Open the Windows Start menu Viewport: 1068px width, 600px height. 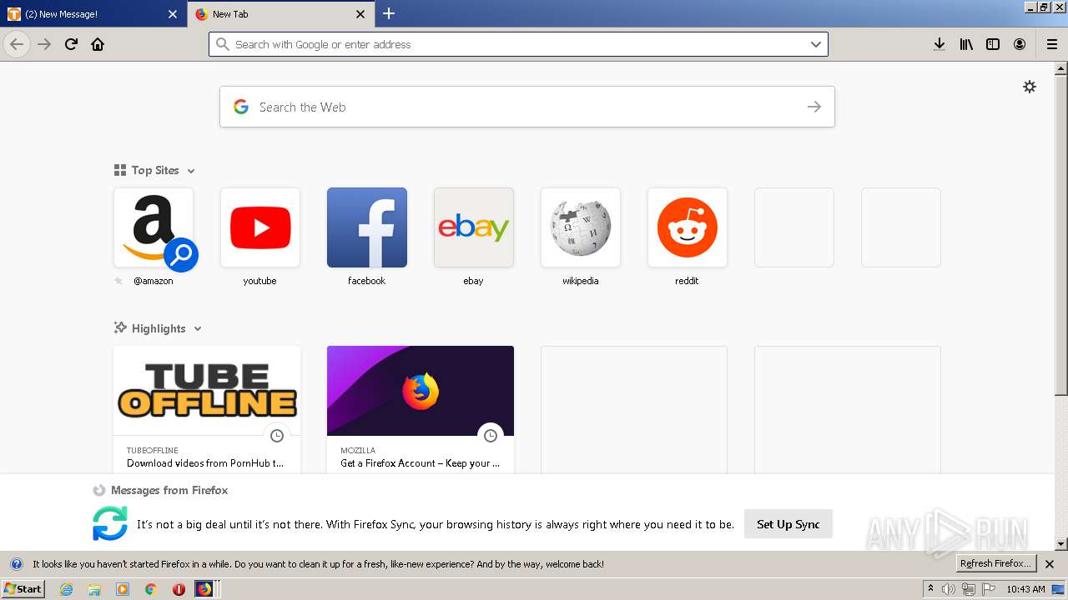click(x=23, y=588)
